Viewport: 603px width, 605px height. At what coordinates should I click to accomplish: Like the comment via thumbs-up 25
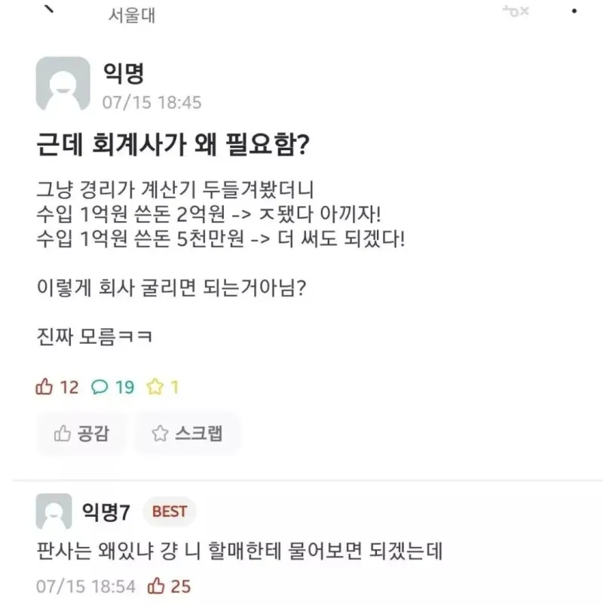pos(169,586)
